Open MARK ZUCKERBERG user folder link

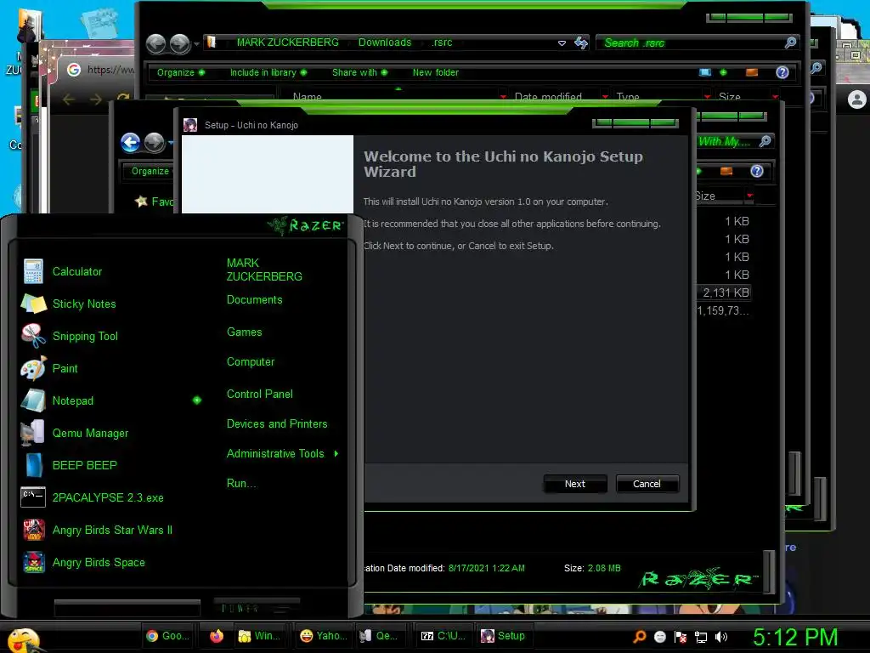264,270
